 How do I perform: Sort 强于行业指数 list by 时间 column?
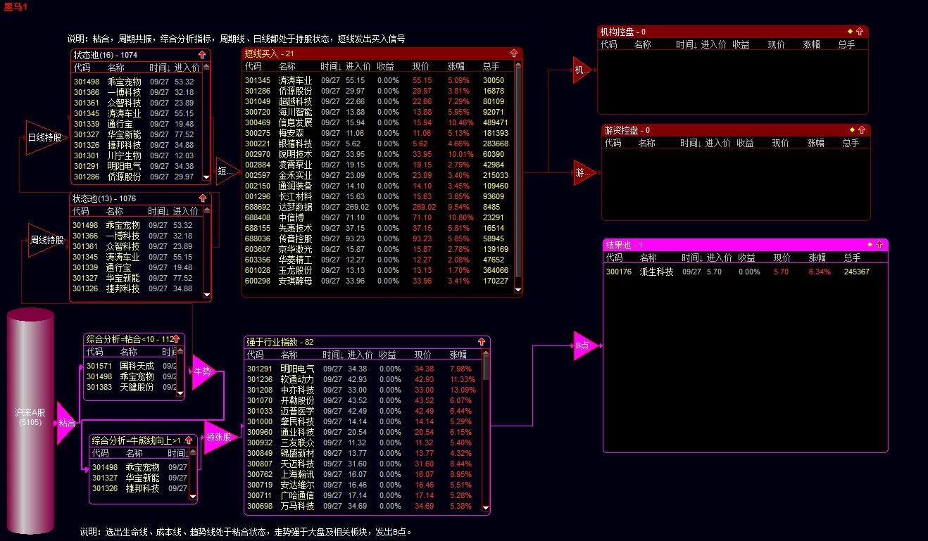333,355
